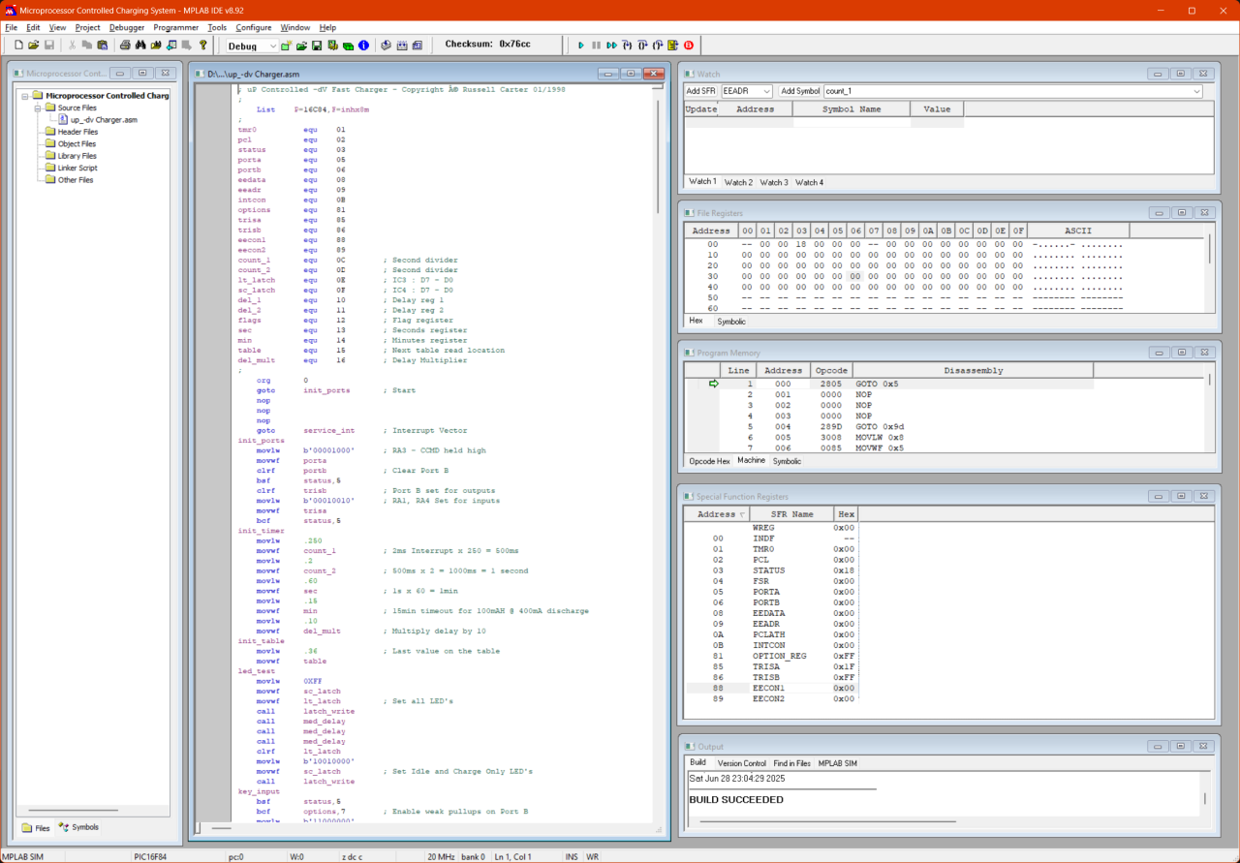1240x863 pixels.
Task: Open Find in Files tab in Output
Action: (x=791, y=763)
